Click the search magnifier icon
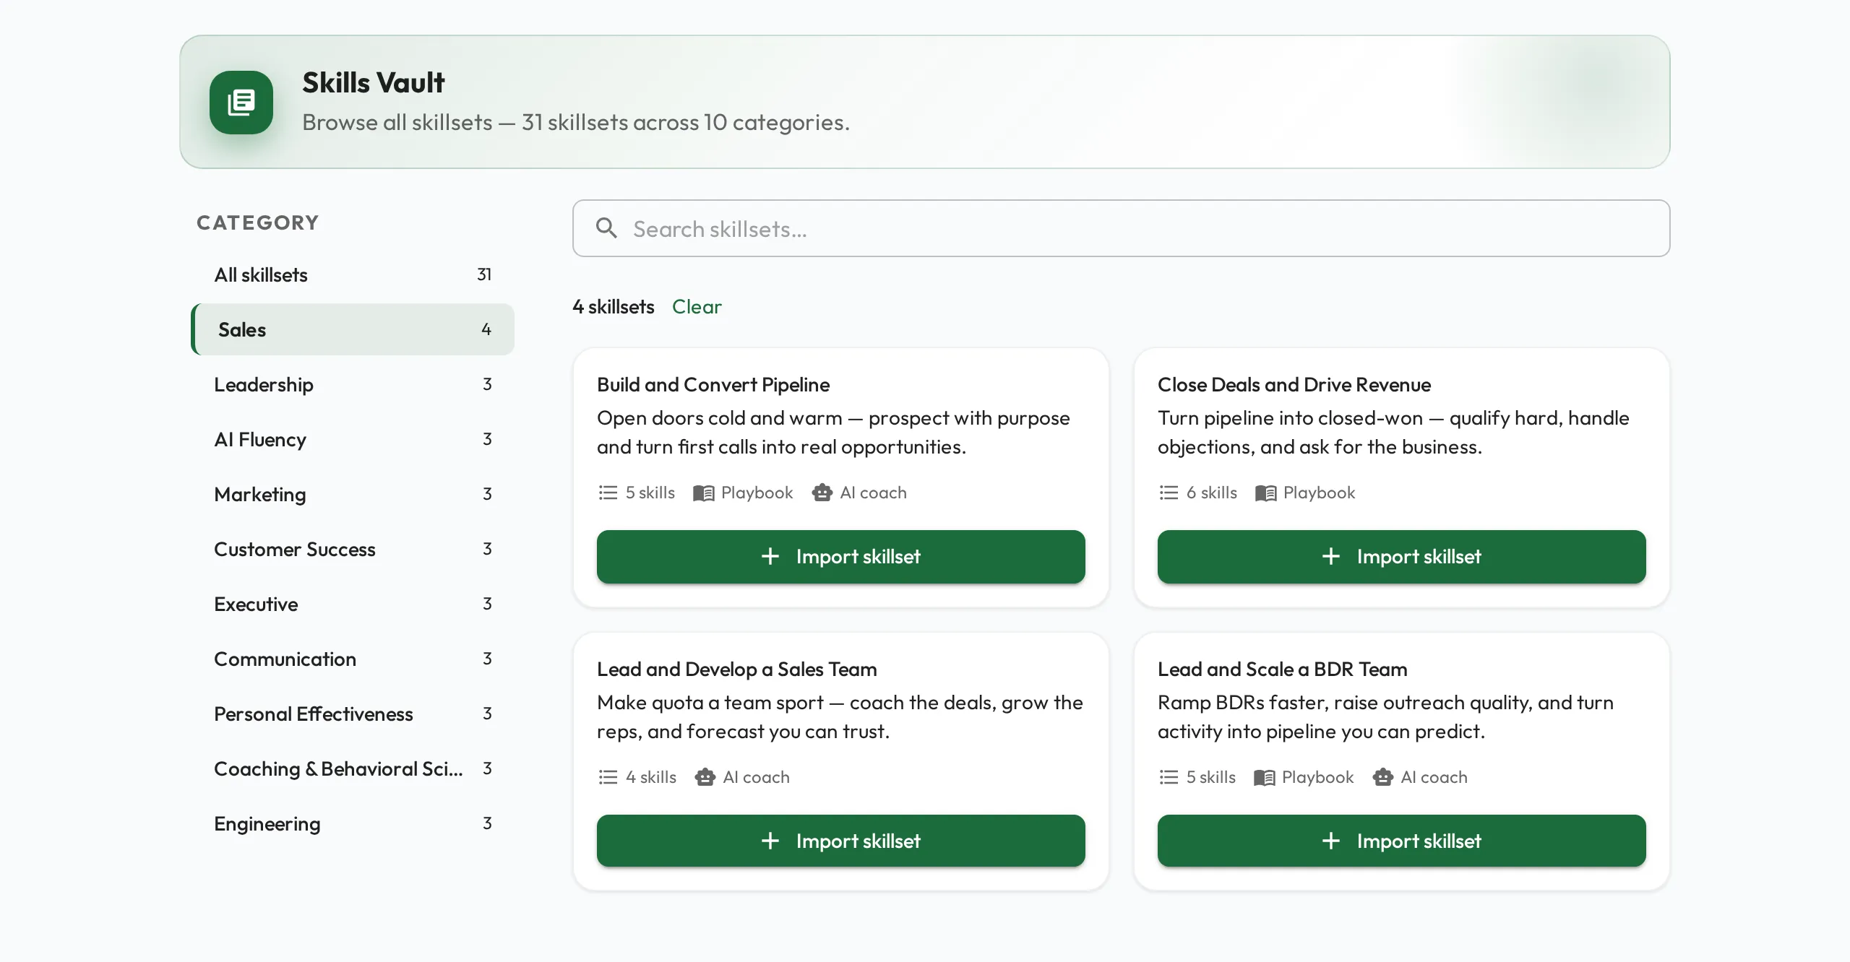 pos(606,228)
